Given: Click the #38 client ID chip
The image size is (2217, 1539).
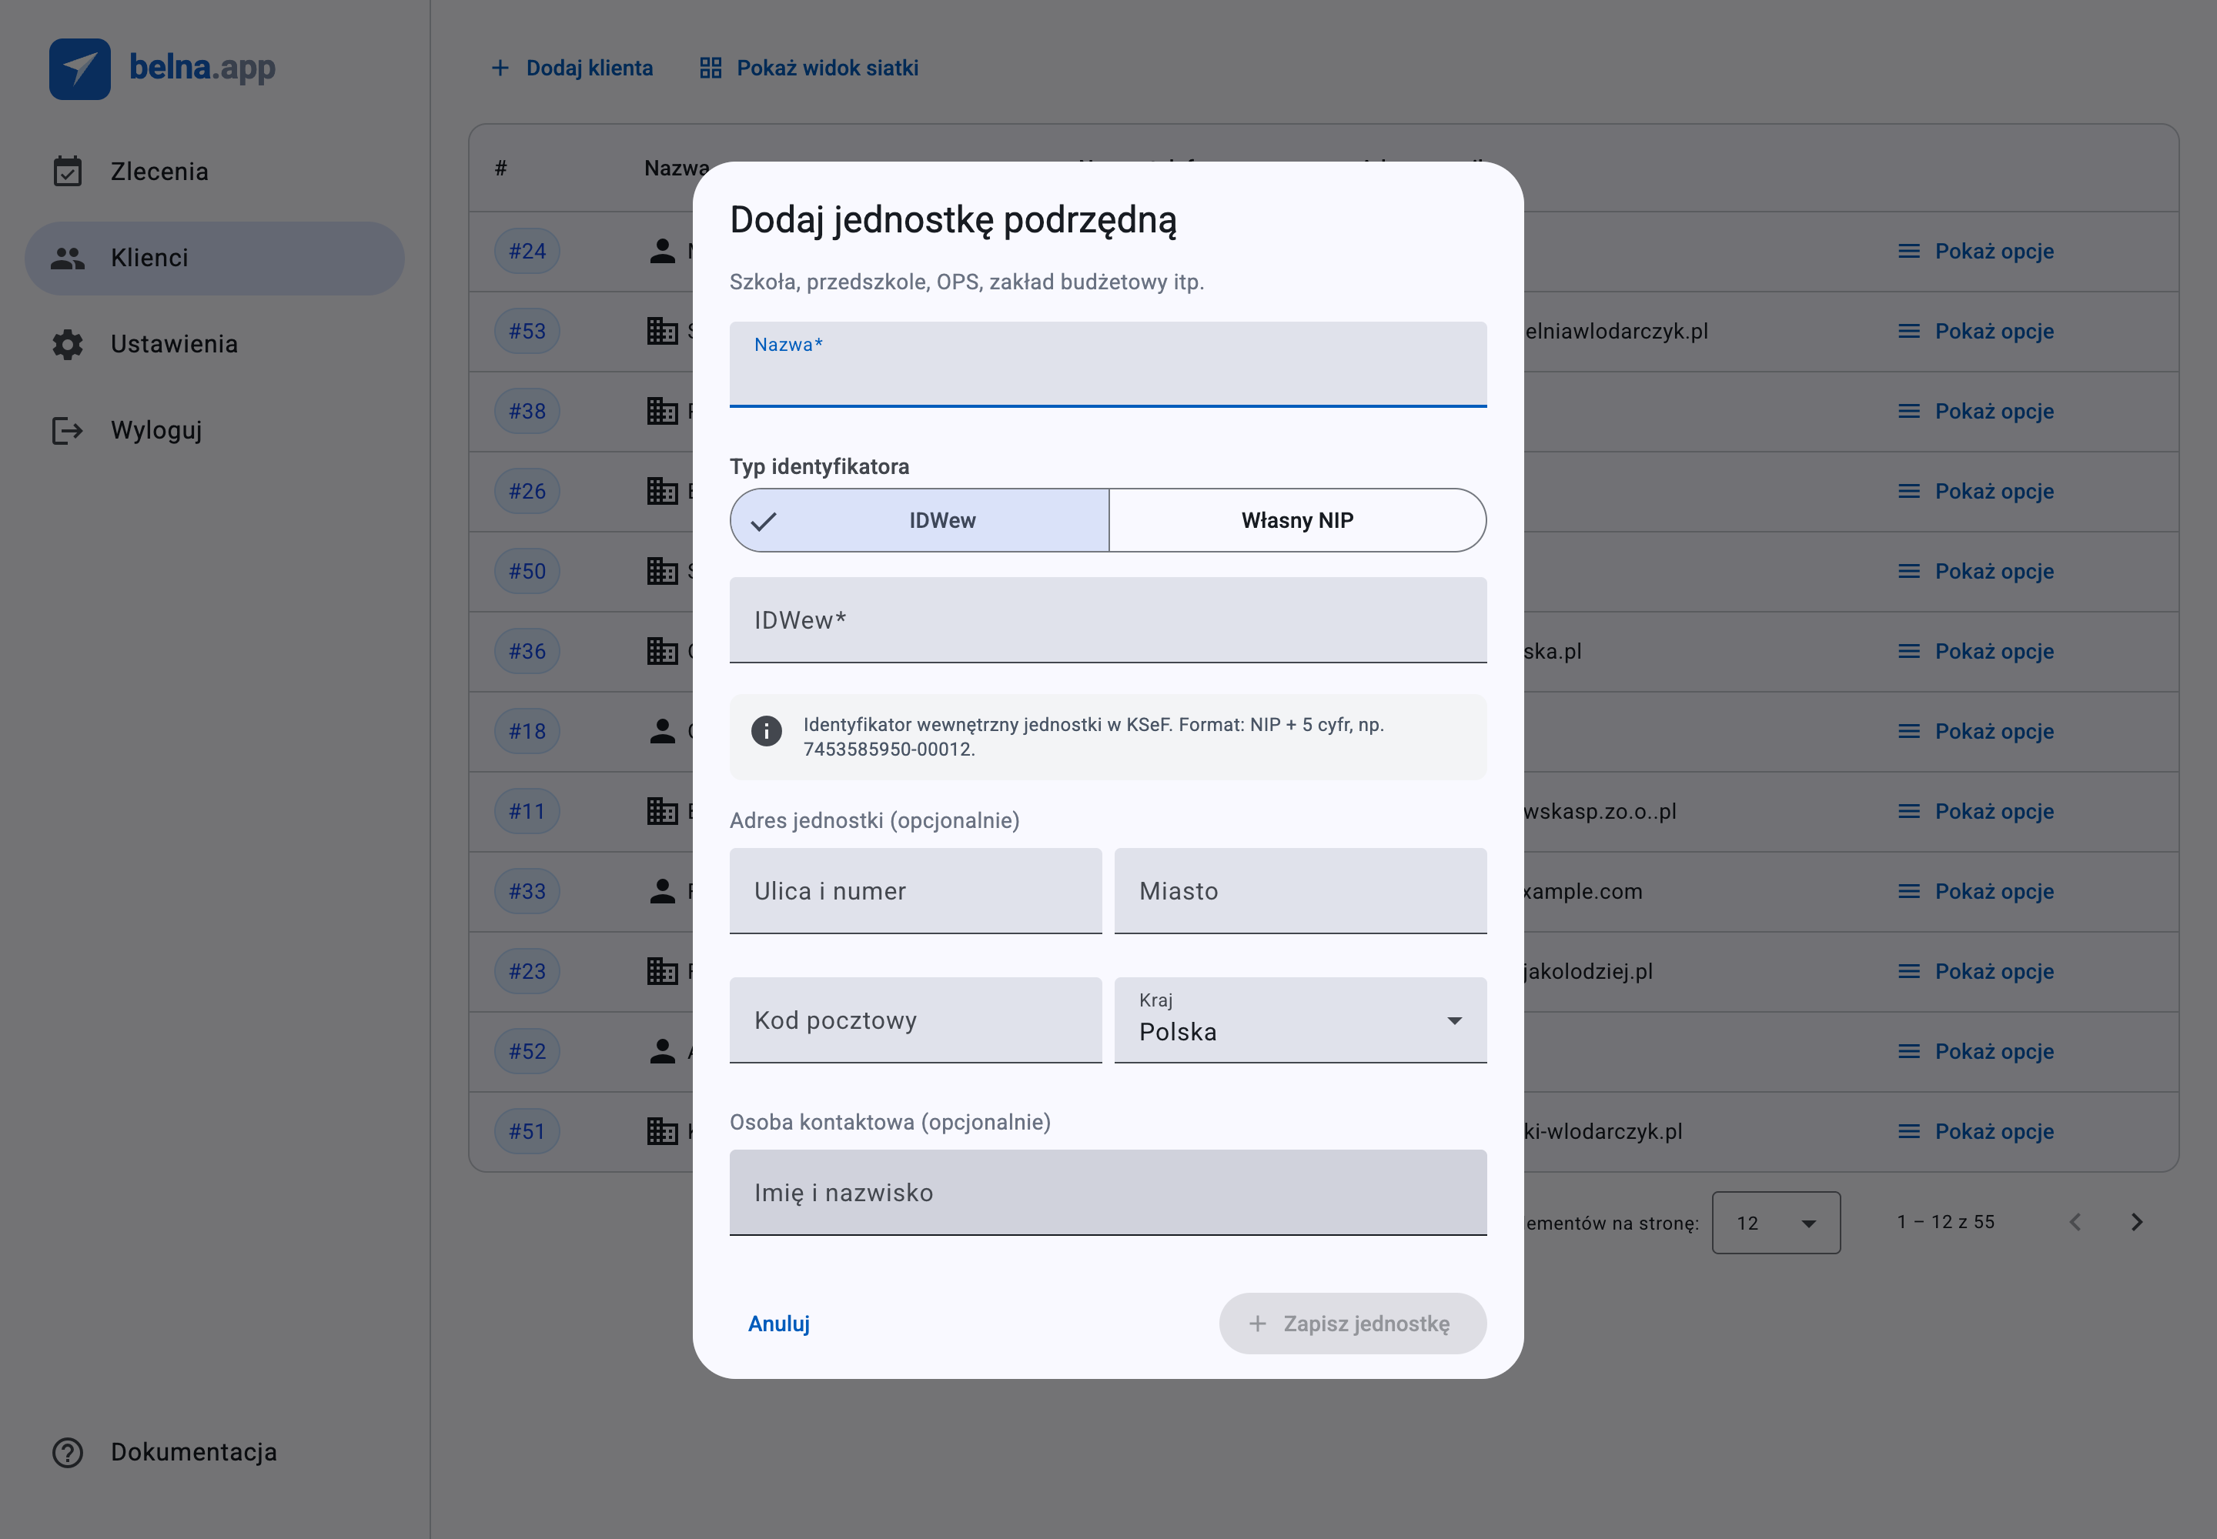Looking at the screenshot, I should (x=528, y=412).
